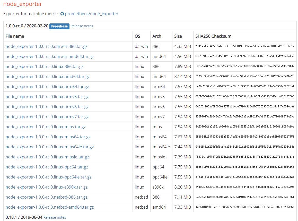The image size is (298, 221).
Task: Click the mips64le arch cell
Action: (x=161, y=147)
